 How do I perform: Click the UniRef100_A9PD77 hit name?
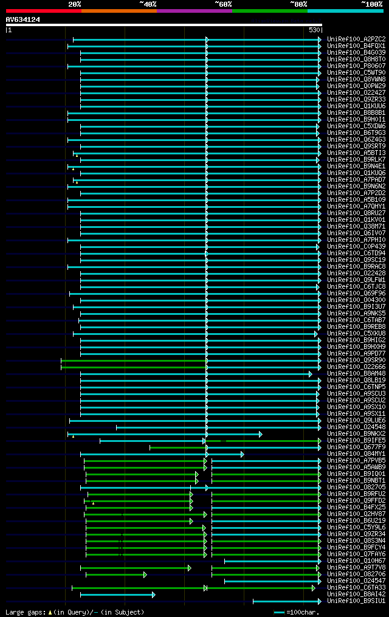coord(356,354)
